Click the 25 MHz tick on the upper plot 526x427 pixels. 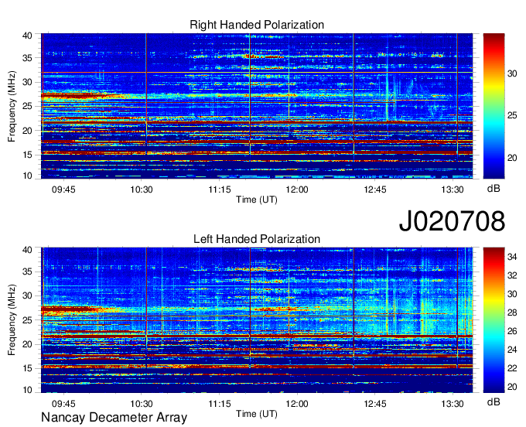coord(27,106)
